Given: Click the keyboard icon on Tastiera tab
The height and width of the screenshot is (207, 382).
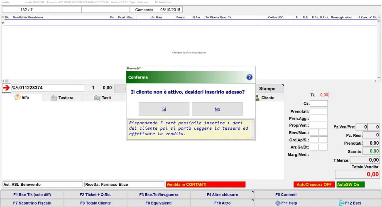Looking at the screenshot, I should (54, 98).
